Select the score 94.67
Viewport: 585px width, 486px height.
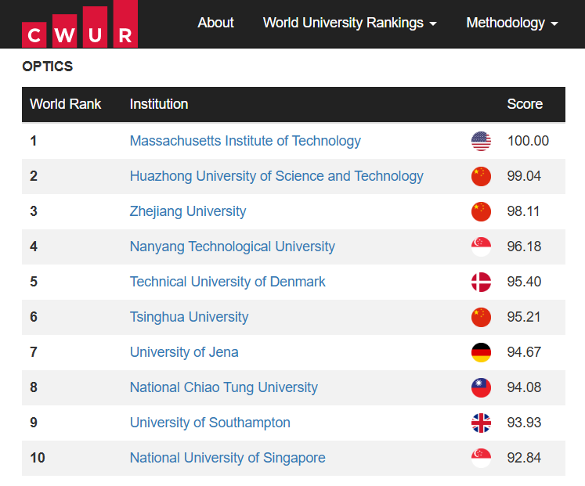524,352
